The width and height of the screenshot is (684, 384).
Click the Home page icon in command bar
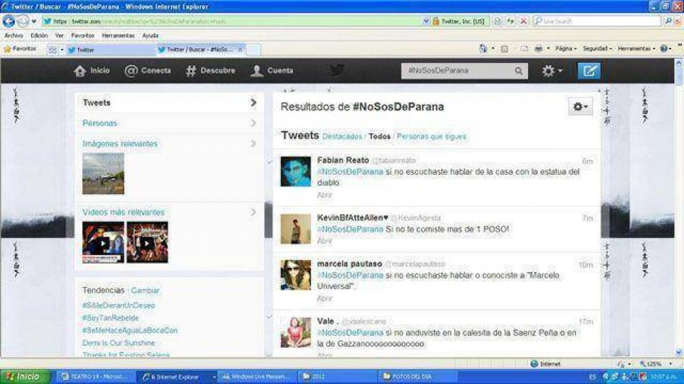[483, 49]
